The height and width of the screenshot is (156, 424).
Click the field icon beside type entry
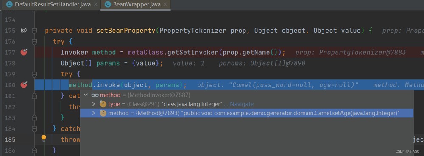click(103, 104)
